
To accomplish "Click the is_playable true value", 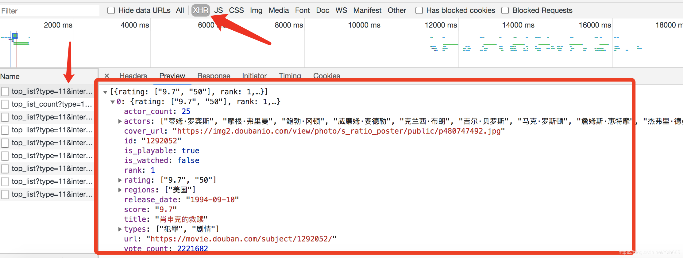I will point(191,151).
